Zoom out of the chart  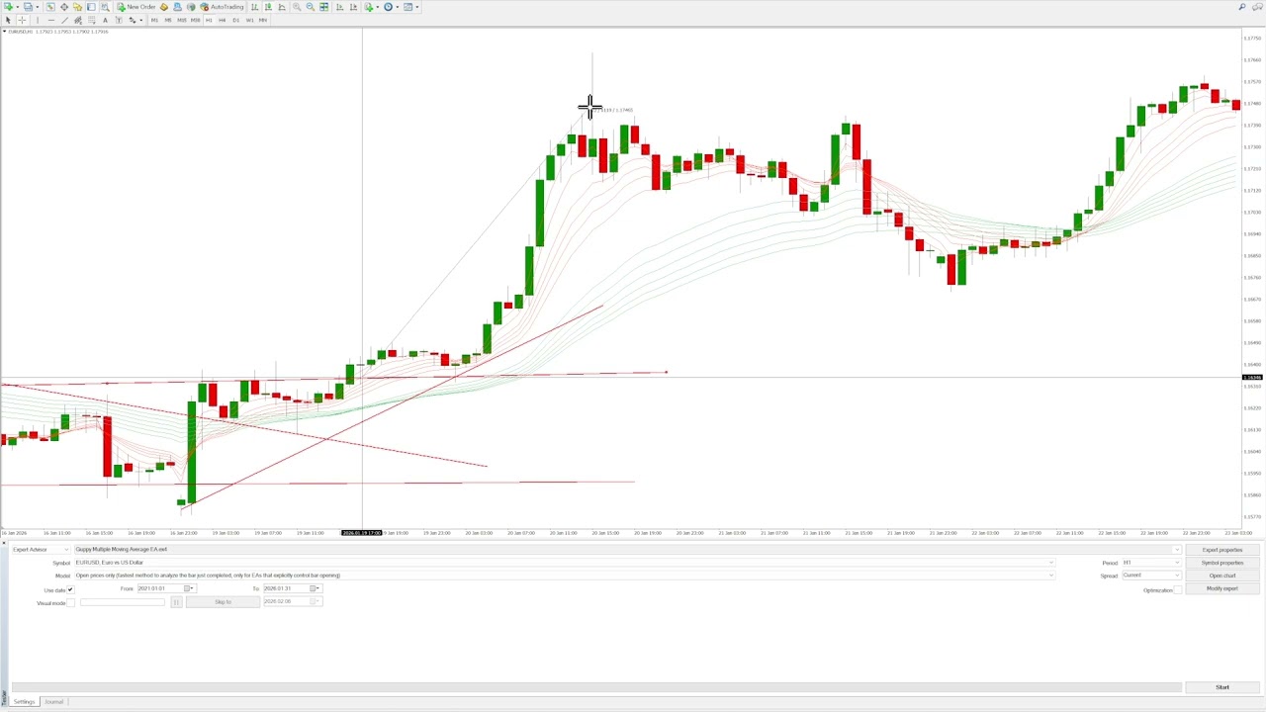click(x=310, y=7)
